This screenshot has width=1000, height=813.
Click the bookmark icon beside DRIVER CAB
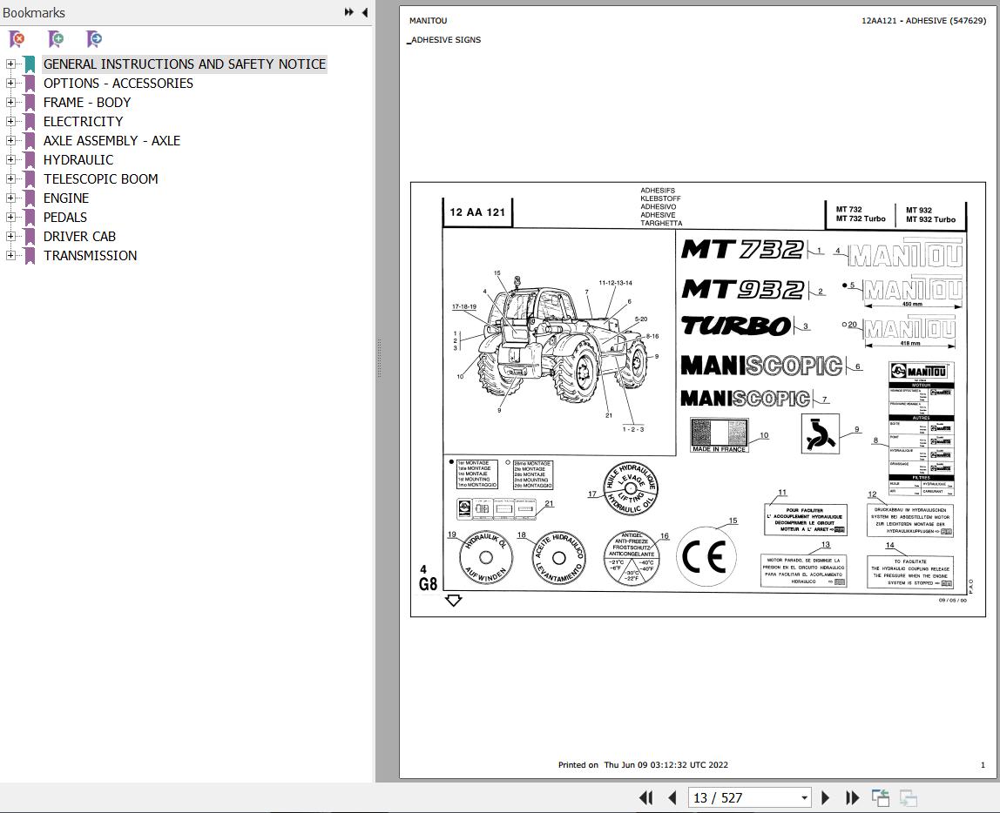point(30,237)
